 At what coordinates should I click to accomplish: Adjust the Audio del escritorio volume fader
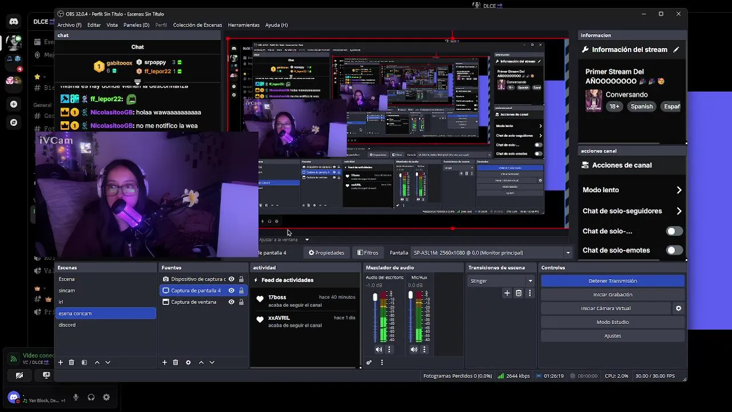[375, 298]
